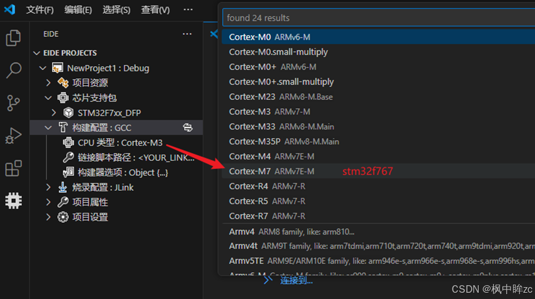Select Cortex-M3 ARMv7-M option

(x=379, y=111)
